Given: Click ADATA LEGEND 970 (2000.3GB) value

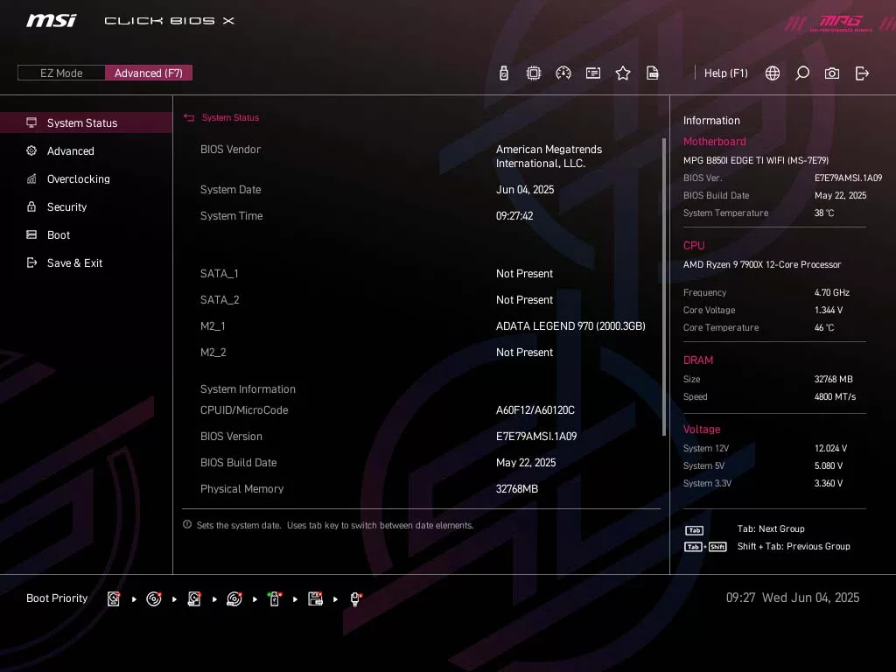Looking at the screenshot, I should [x=570, y=326].
